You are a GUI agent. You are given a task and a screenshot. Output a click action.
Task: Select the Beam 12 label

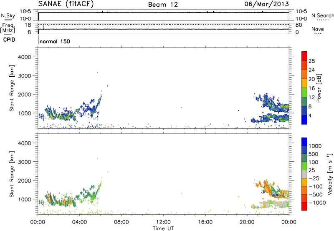pyautogui.click(x=163, y=5)
